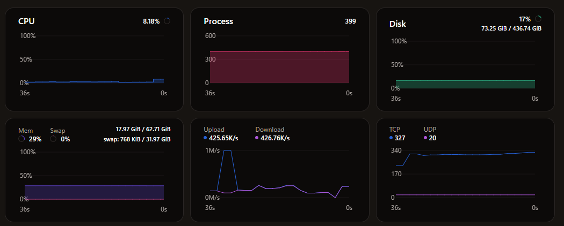
Task: Click the 600 axis label in Process
Action: click(211, 36)
